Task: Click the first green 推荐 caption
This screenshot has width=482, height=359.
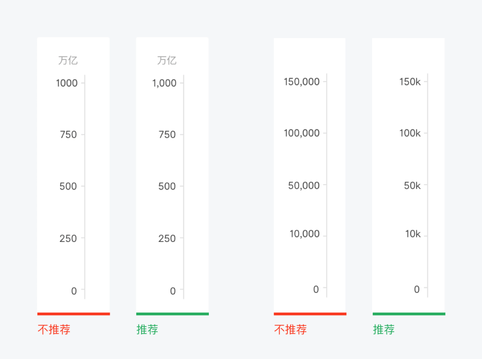Action: pyautogui.click(x=147, y=330)
